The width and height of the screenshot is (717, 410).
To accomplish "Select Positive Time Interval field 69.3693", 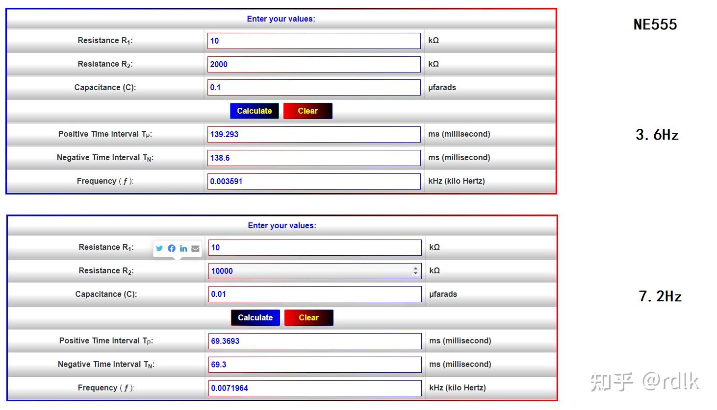I will (315, 341).
